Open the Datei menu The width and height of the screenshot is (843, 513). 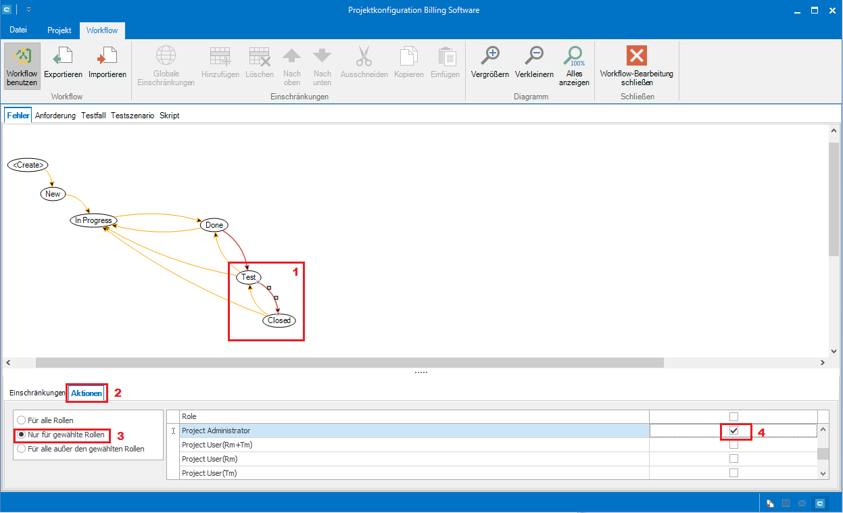click(x=19, y=30)
